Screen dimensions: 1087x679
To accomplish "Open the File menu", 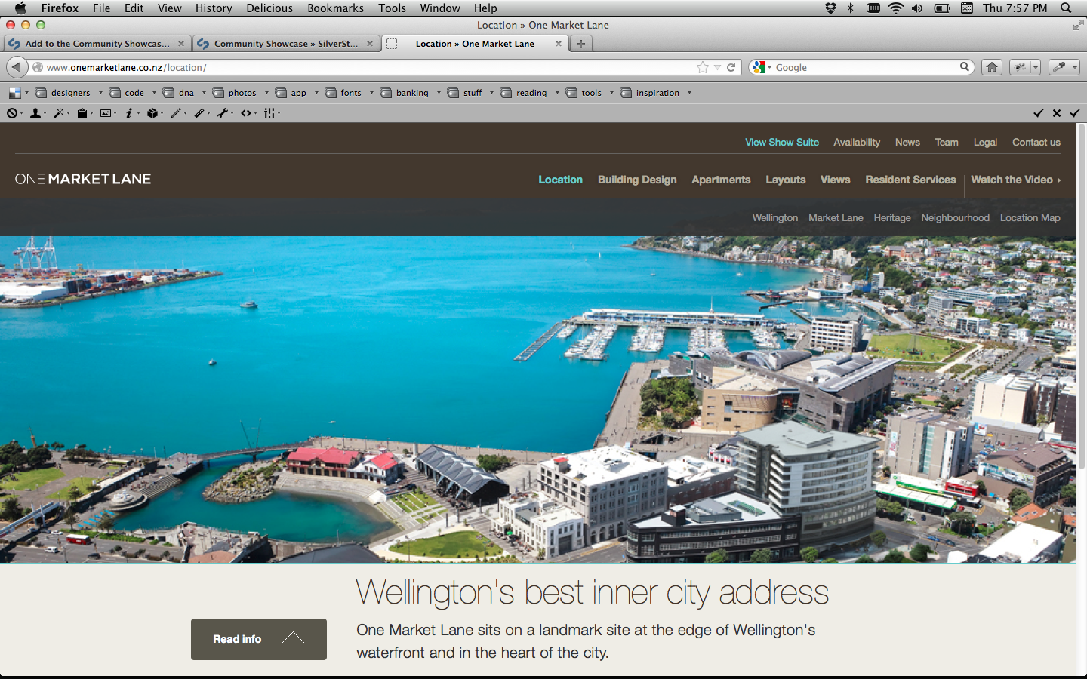I will (101, 8).
